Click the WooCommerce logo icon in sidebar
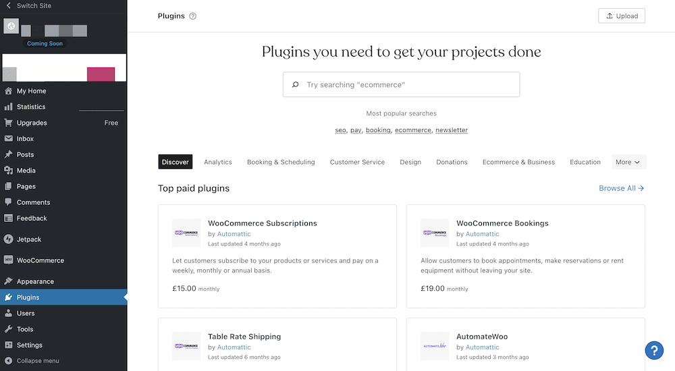 tap(8, 260)
